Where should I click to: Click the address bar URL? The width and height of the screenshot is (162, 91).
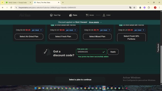pyautogui.click(x=47, y=8)
